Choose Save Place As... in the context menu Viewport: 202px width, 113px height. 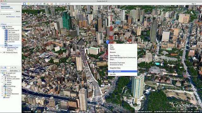(122, 56)
